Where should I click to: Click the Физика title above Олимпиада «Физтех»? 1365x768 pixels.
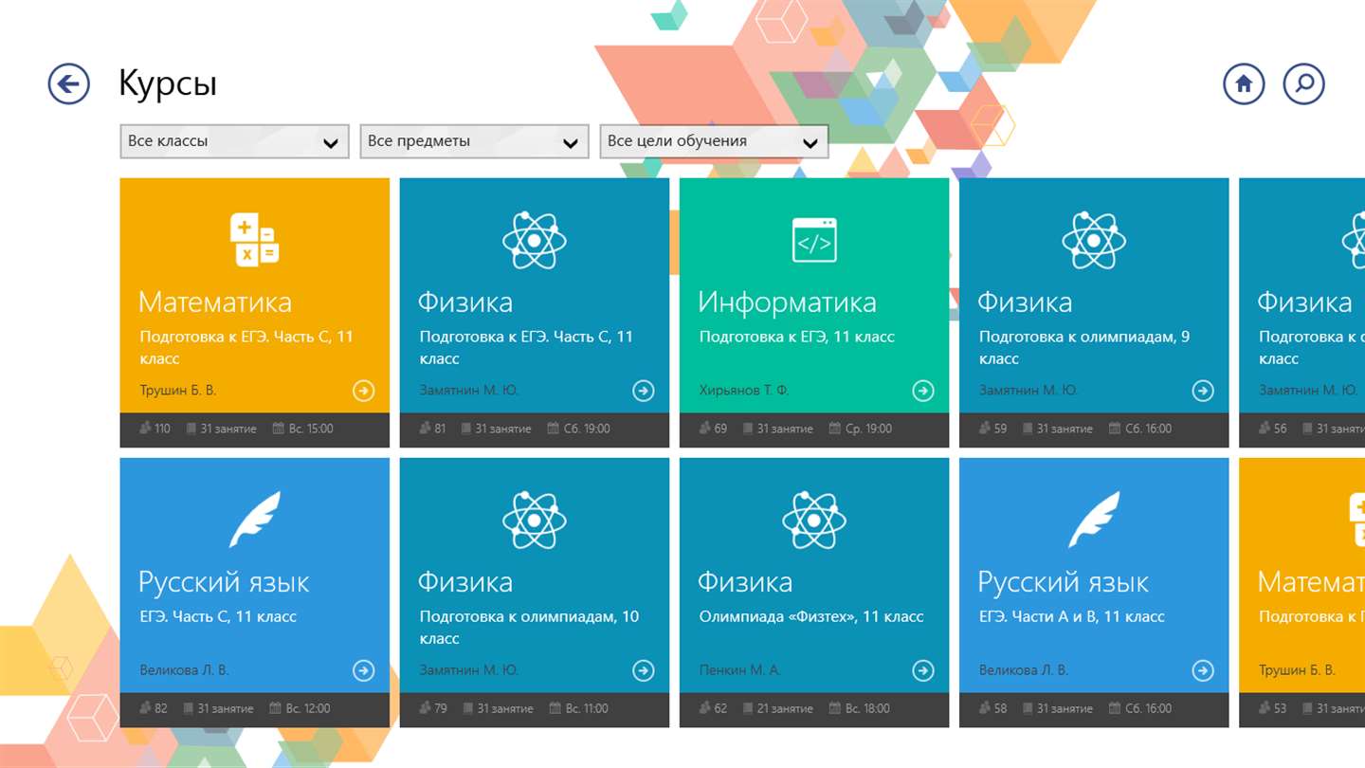[x=745, y=582]
